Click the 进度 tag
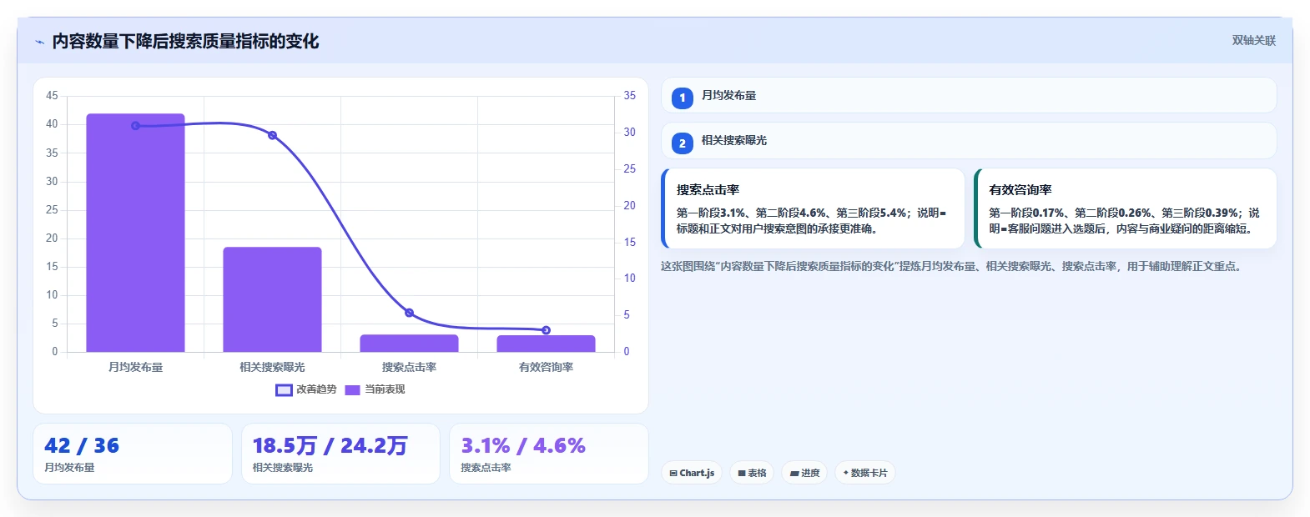 tap(804, 473)
